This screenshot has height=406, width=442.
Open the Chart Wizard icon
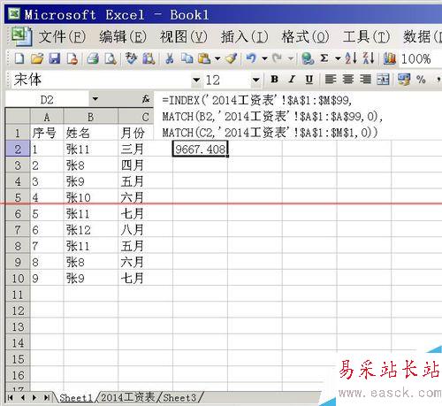389,58
